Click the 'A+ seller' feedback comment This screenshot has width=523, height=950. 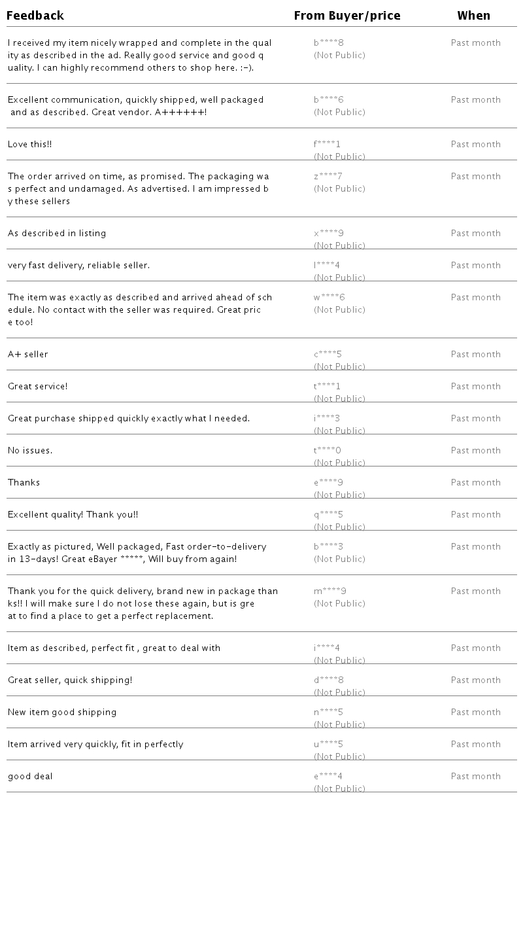tap(28, 355)
